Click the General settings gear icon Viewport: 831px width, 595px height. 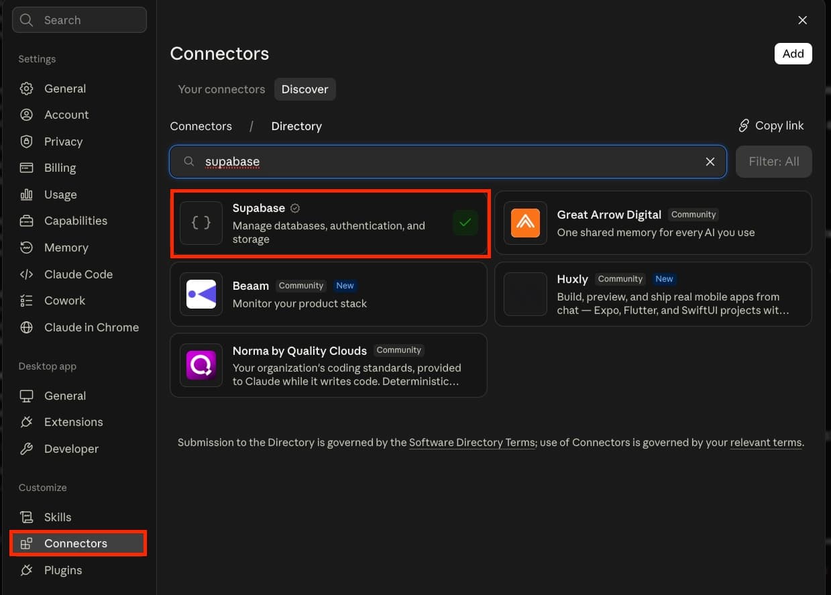pos(26,89)
